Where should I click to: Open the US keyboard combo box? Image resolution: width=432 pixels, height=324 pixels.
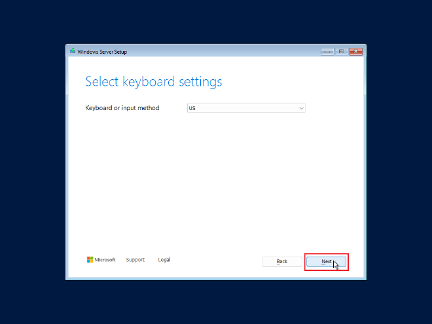pyautogui.click(x=246, y=108)
